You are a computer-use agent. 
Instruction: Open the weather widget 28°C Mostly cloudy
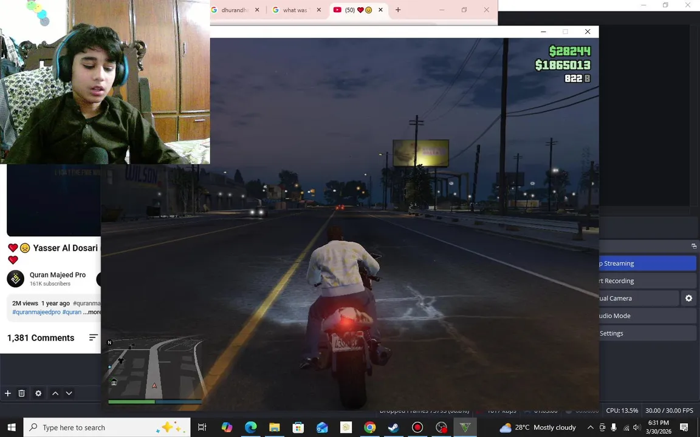(x=538, y=427)
